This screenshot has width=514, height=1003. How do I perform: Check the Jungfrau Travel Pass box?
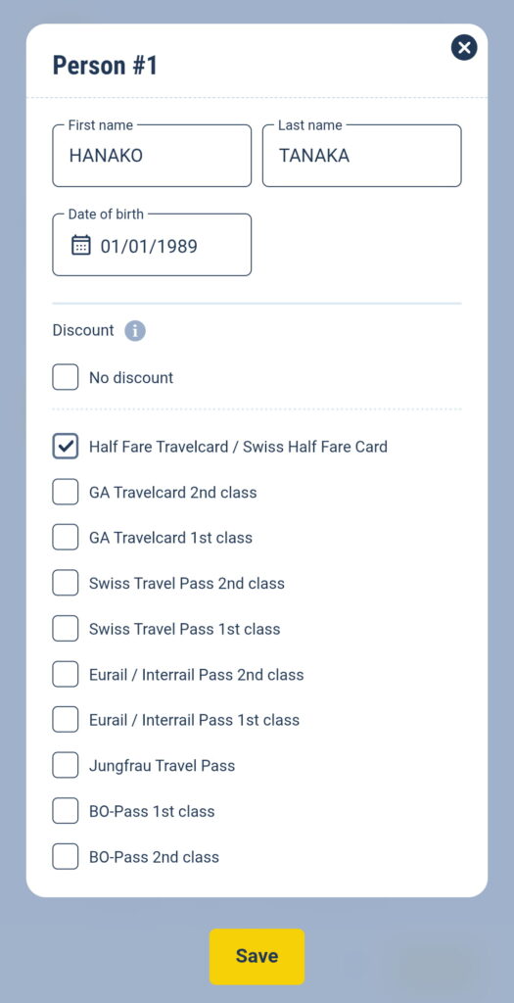(66, 765)
